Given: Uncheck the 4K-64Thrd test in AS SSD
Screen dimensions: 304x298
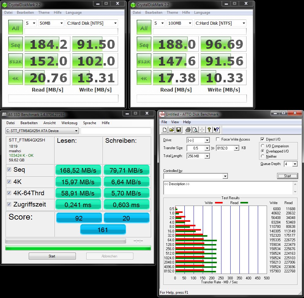Looking at the screenshot, I should (x=9, y=193).
